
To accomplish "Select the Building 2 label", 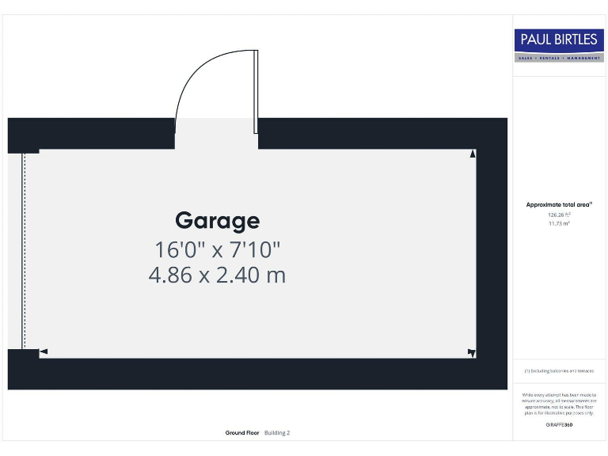I will (x=277, y=433).
